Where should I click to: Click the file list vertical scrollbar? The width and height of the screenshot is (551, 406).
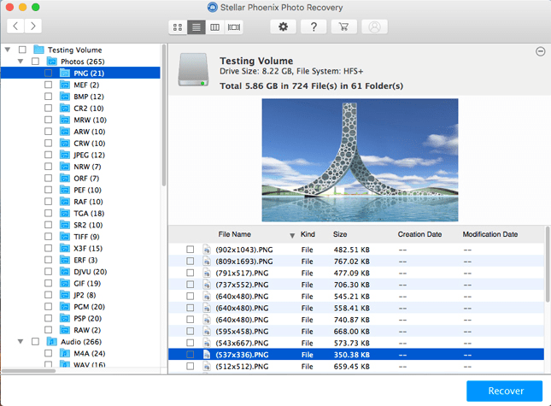point(548,264)
